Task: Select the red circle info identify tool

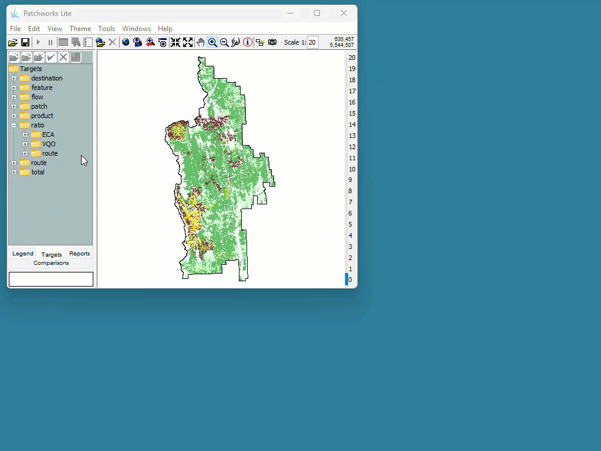Action: coord(248,42)
